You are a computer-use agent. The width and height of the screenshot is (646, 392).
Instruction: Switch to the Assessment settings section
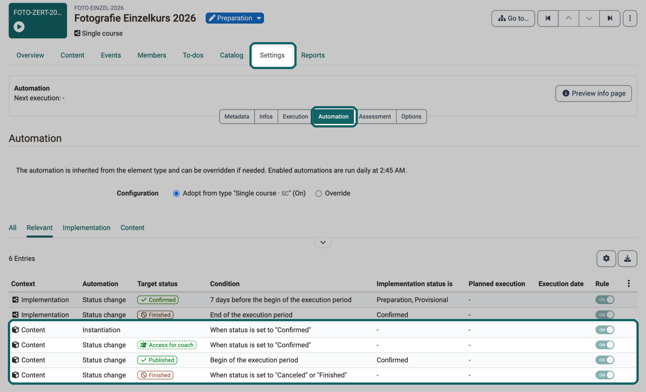[375, 116]
